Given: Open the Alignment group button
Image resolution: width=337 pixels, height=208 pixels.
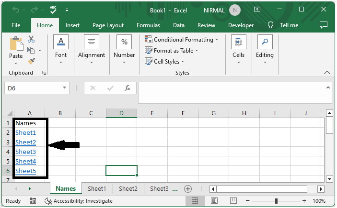Looking at the screenshot, I should pyautogui.click(x=92, y=49).
